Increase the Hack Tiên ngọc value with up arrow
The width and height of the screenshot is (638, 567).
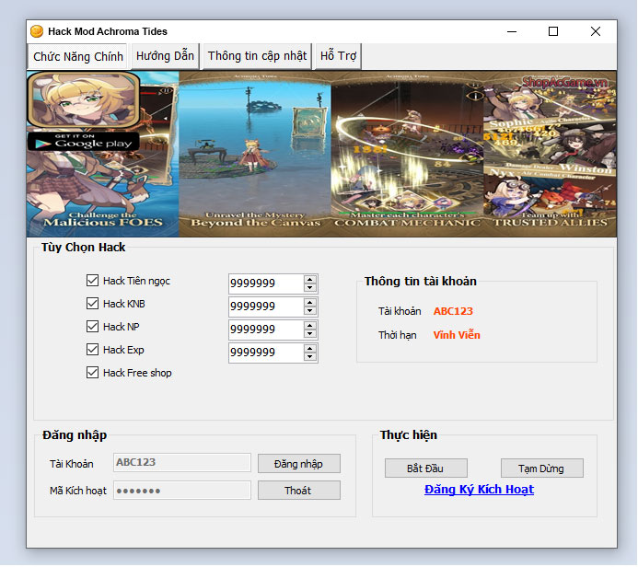[310, 280]
